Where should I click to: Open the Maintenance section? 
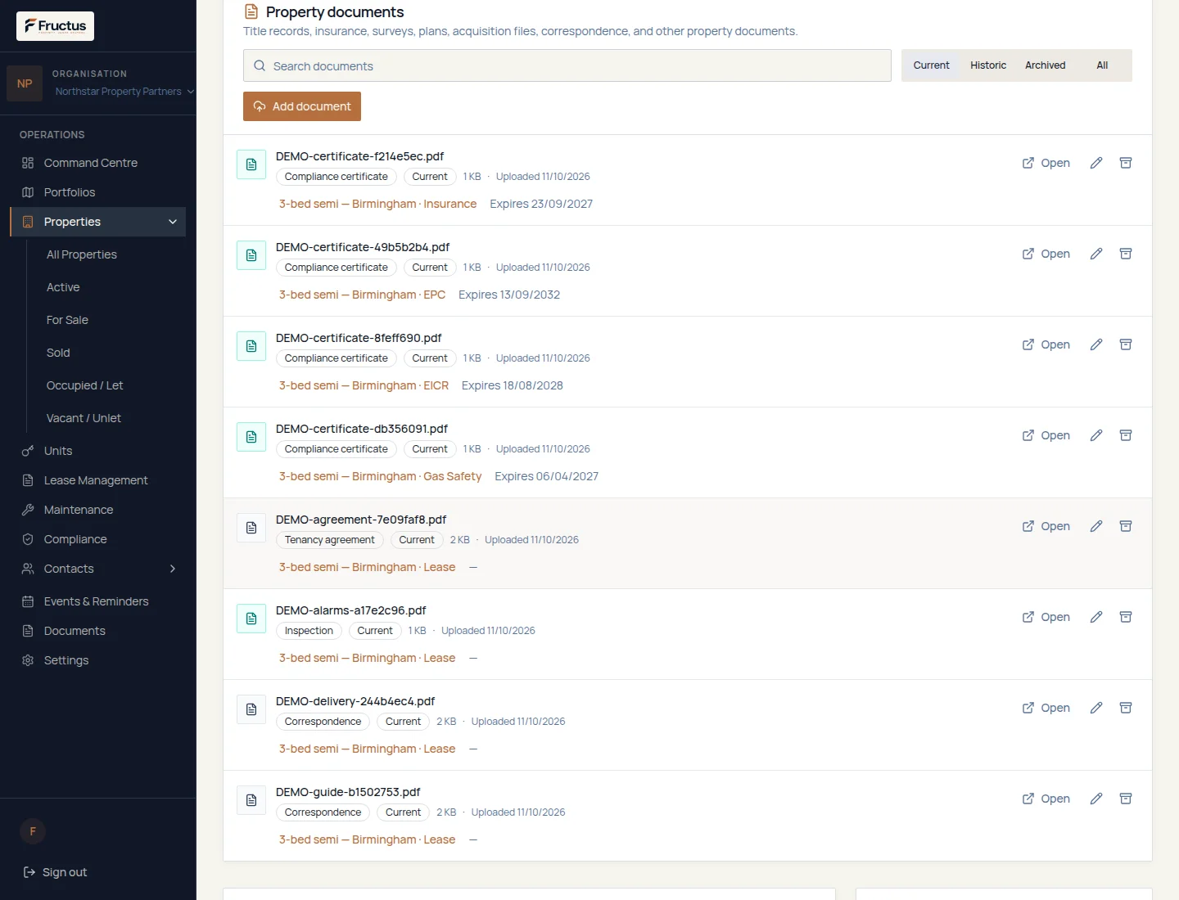pyautogui.click(x=98, y=510)
